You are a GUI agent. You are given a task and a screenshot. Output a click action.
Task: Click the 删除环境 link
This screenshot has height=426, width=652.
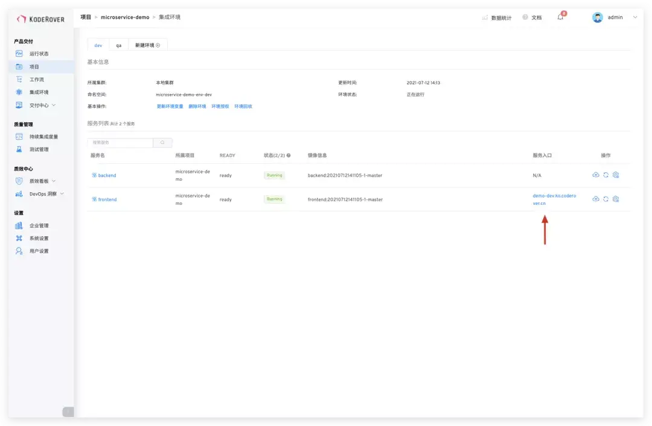click(197, 106)
